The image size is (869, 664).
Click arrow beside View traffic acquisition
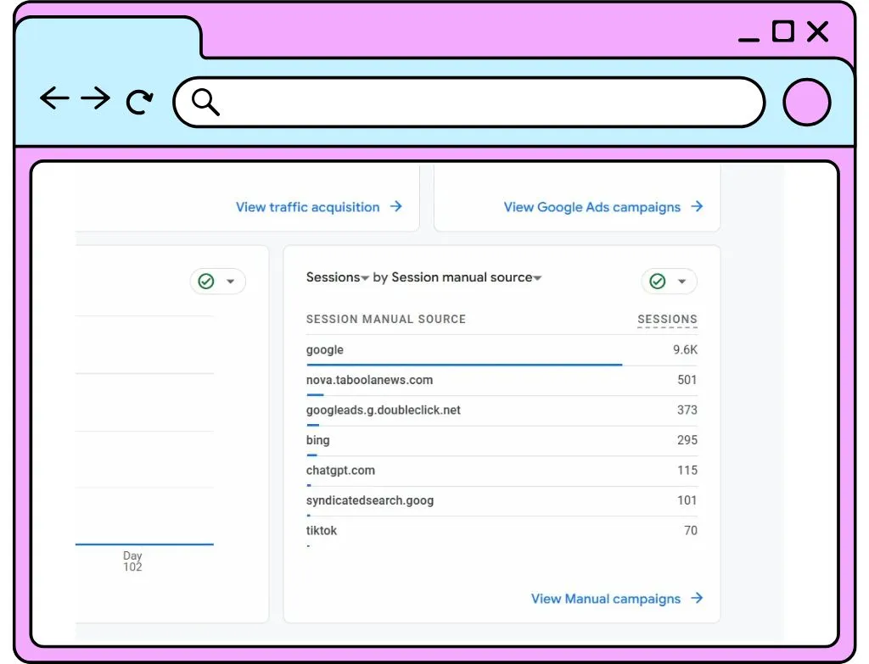[x=395, y=207]
